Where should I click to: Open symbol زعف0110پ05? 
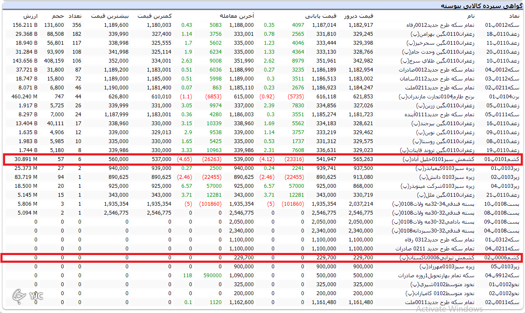(x=503, y=106)
